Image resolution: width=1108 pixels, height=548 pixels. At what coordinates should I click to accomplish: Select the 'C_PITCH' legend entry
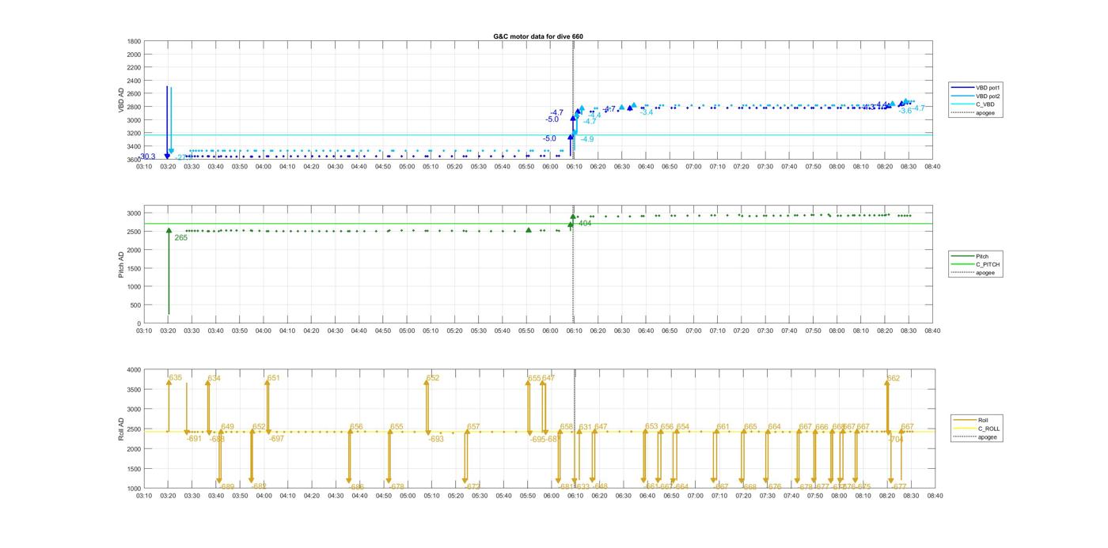(x=976, y=265)
